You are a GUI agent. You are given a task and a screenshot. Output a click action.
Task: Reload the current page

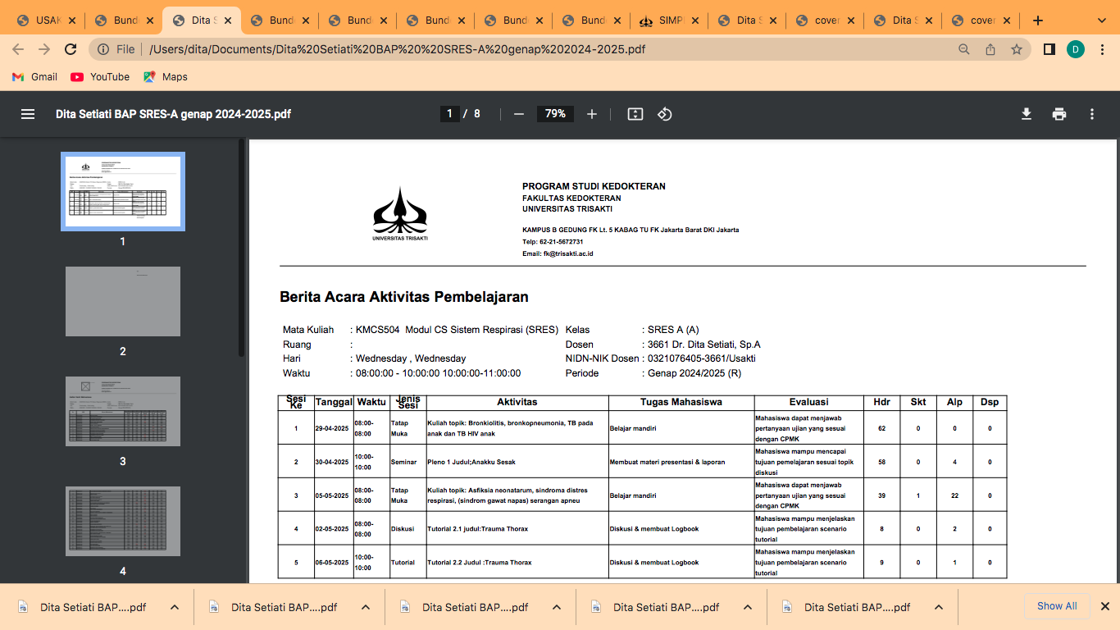click(x=71, y=49)
